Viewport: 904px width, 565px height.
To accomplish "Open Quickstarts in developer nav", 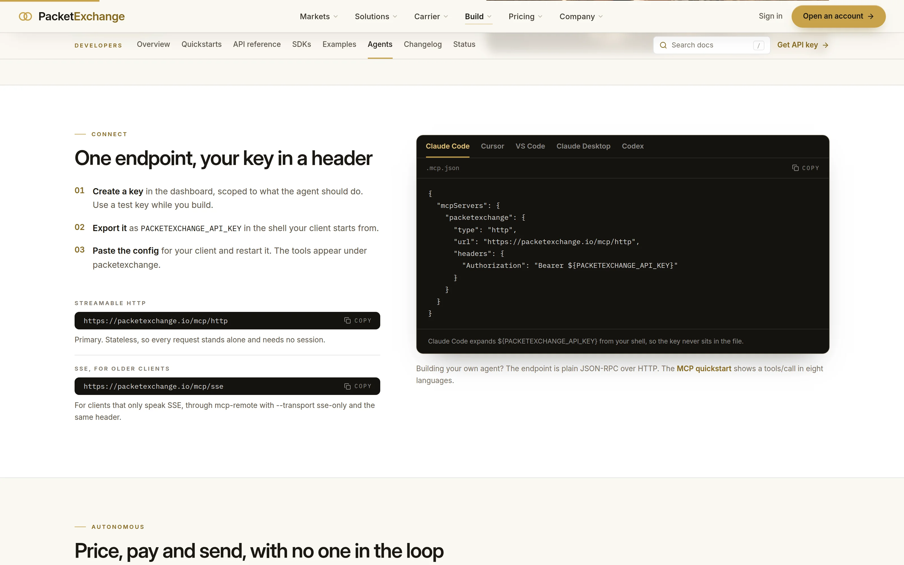I will 201,44.
